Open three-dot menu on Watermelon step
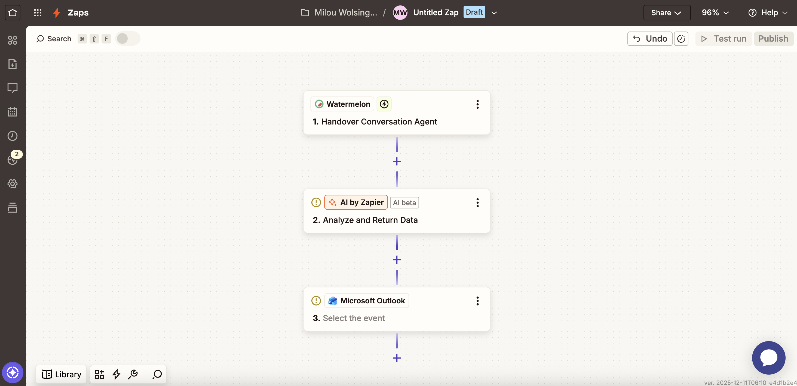The image size is (797, 386). [477, 104]
